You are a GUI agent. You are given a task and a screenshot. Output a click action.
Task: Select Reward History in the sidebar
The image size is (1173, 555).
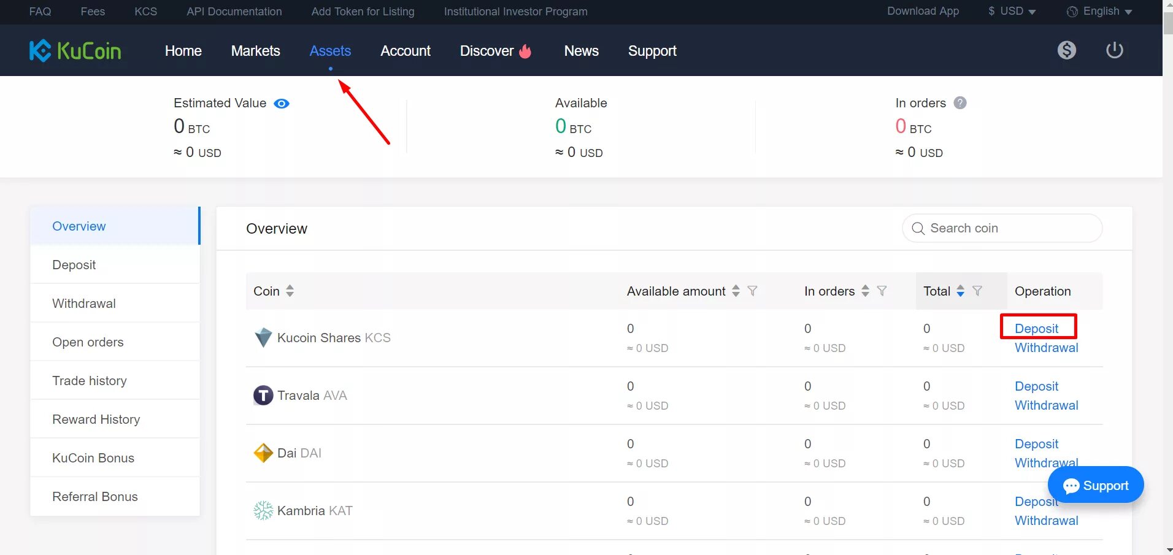pyautogui.click(x=115, y=419)
